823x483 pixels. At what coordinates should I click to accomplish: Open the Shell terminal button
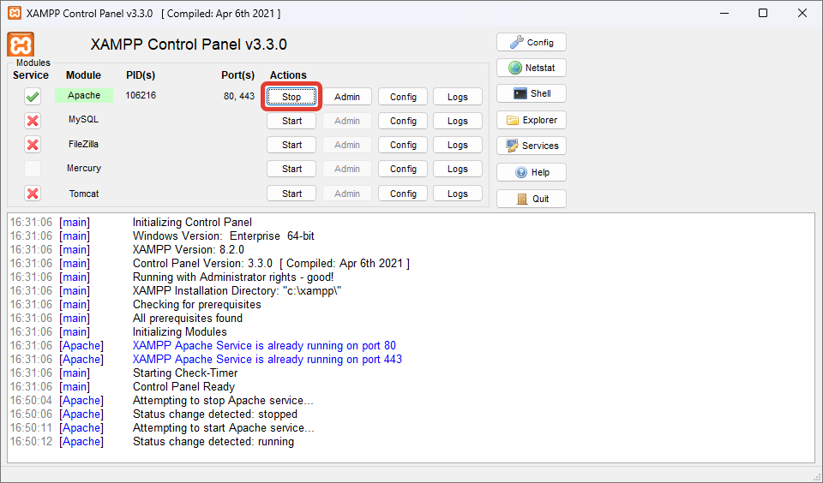[532, 93]
